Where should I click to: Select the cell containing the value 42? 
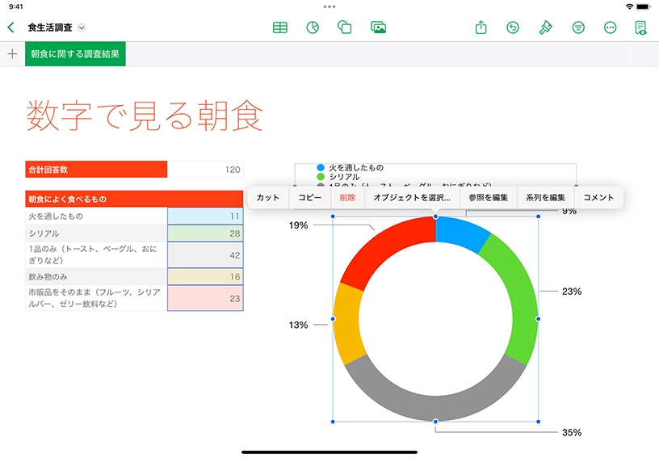205,255
